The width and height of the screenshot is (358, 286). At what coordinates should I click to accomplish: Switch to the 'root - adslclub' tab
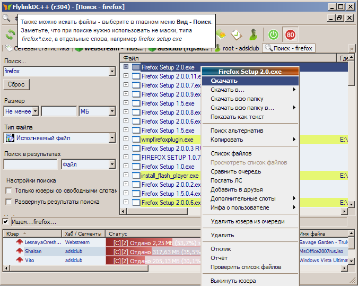[x=238, y=48]
